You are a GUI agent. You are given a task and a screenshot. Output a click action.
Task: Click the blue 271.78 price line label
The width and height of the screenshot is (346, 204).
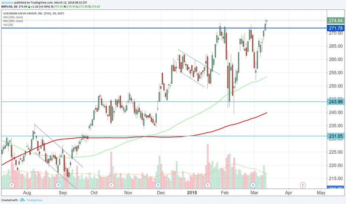[x=336, y=28]
